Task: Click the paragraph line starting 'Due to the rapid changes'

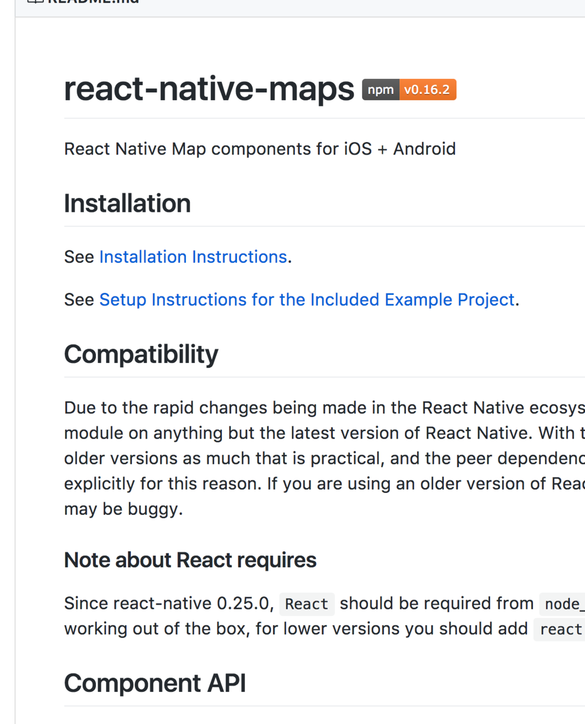Action: [324, 408]
